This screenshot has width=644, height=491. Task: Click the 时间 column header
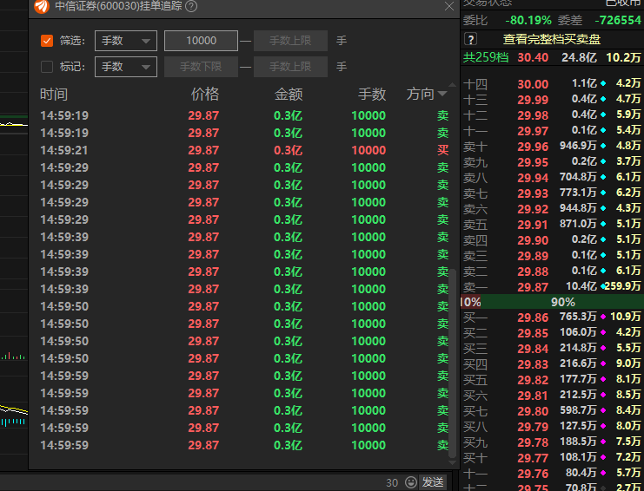tap(54, 95)
